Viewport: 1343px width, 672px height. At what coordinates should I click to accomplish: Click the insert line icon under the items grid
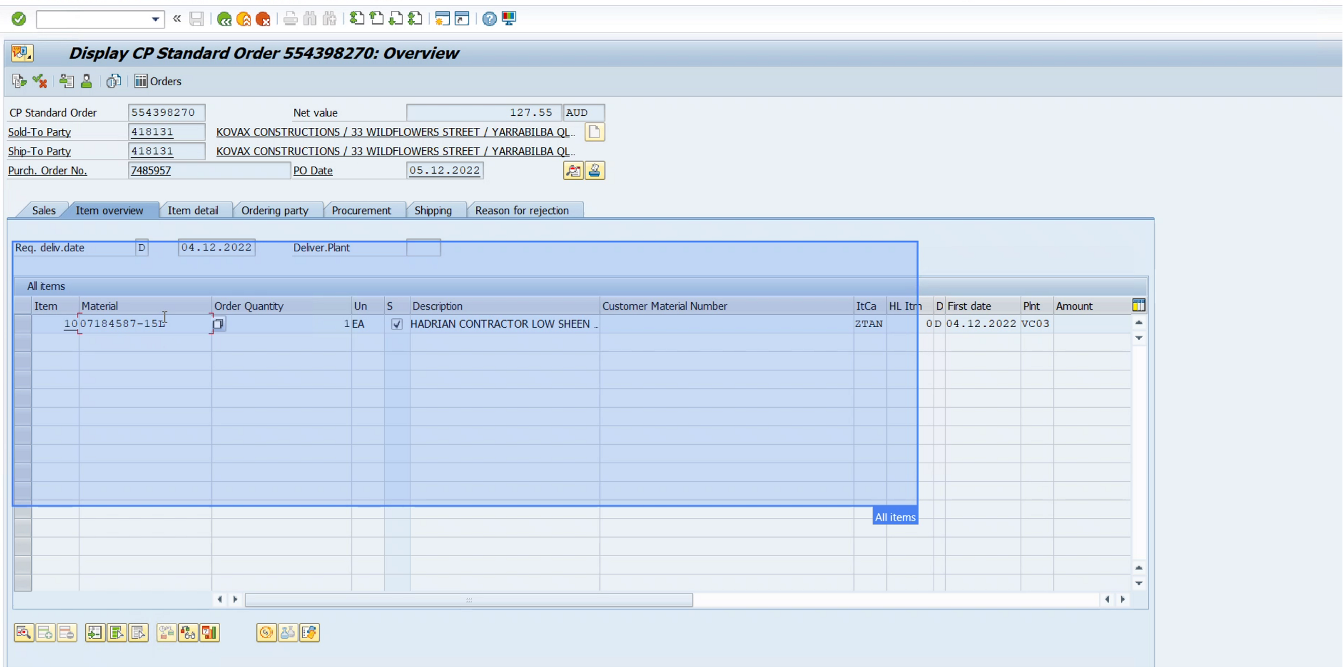click(45, 632)
